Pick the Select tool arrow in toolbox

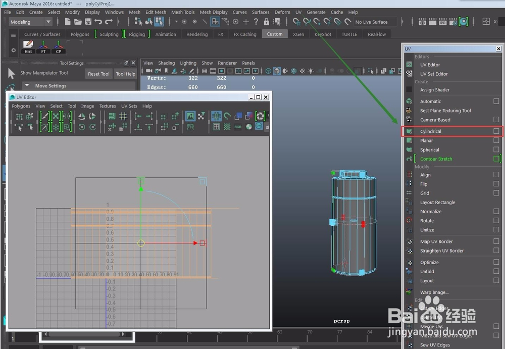click(11, 73)
